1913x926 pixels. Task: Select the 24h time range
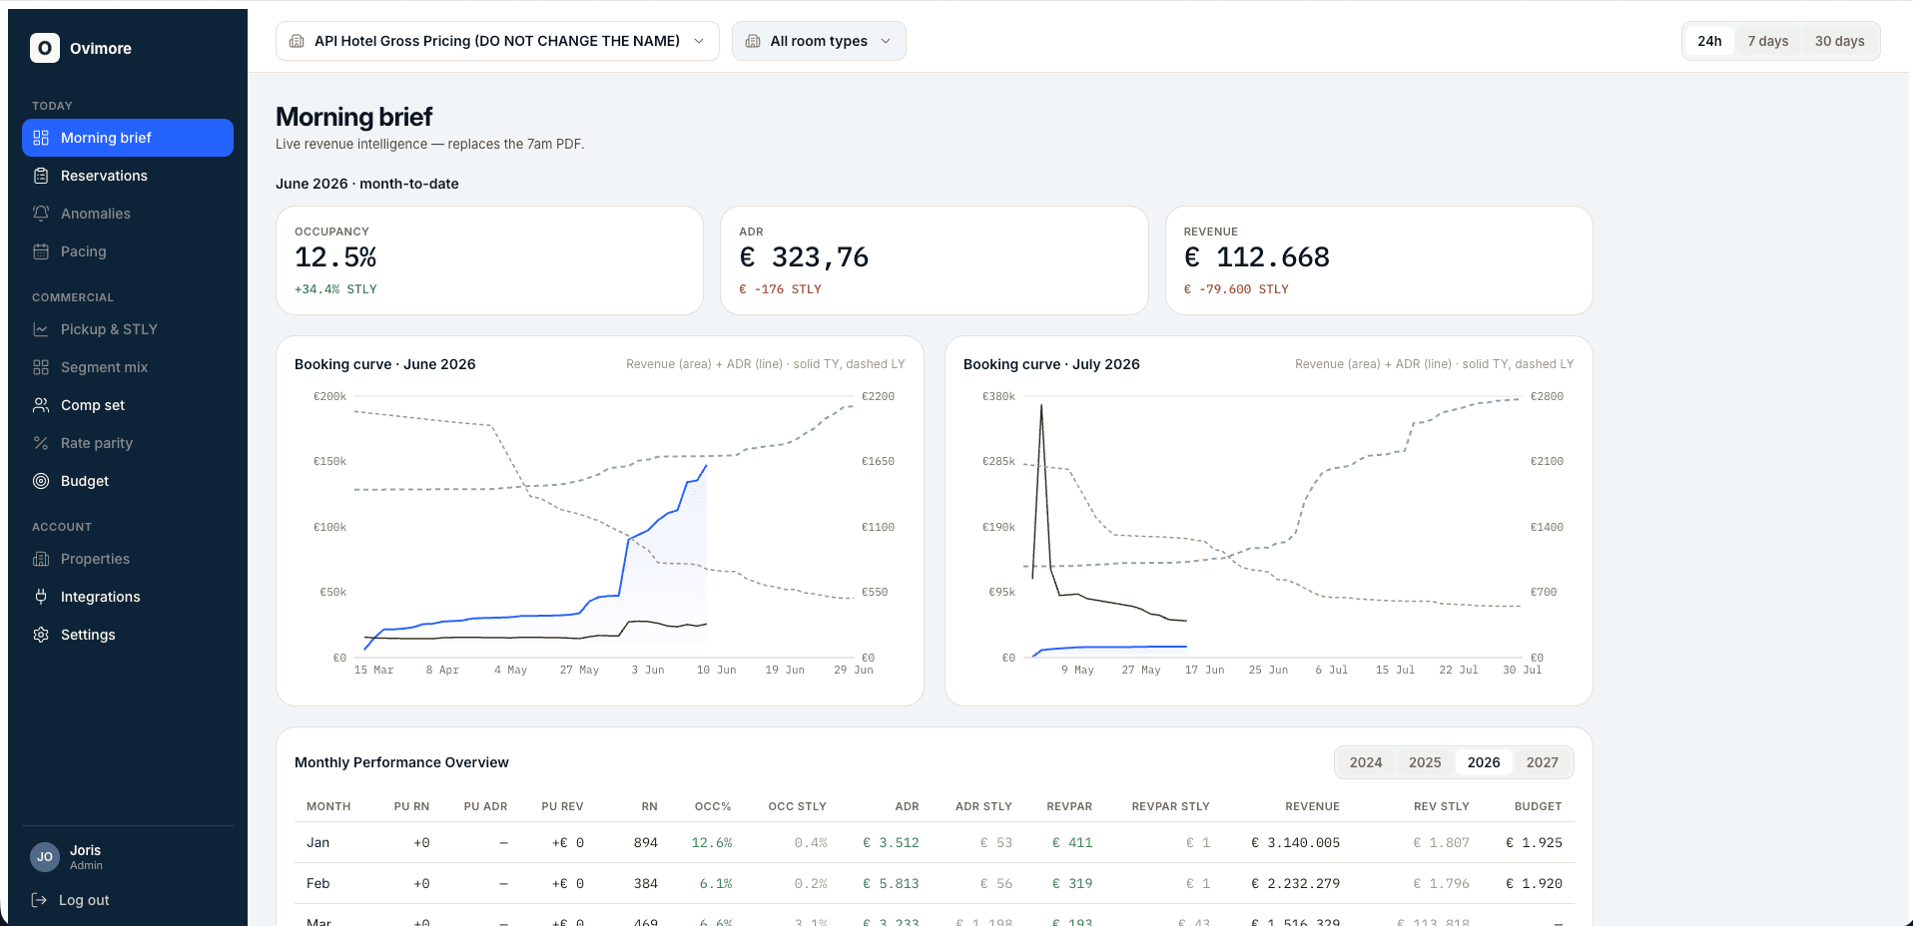[1709, 41]
